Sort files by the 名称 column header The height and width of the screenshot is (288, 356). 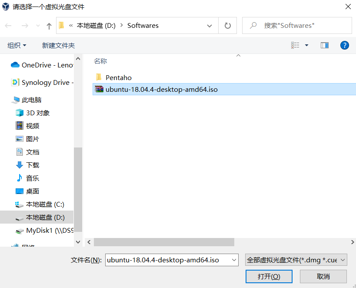pos(100,61)
